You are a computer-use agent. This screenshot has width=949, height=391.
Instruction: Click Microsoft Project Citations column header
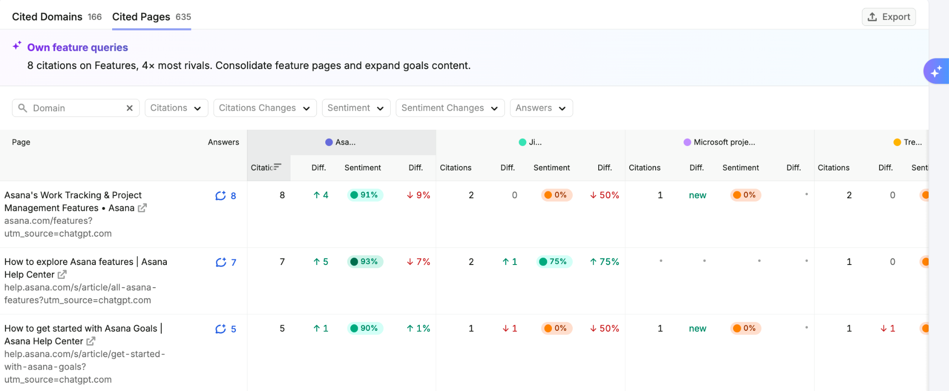tap(645, 168)
